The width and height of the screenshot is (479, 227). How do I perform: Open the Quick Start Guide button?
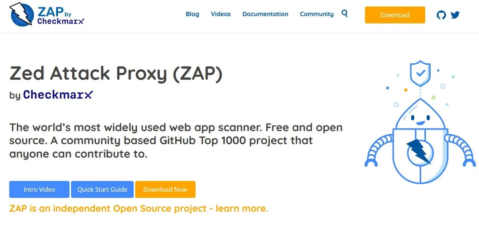tap(103, 190)
